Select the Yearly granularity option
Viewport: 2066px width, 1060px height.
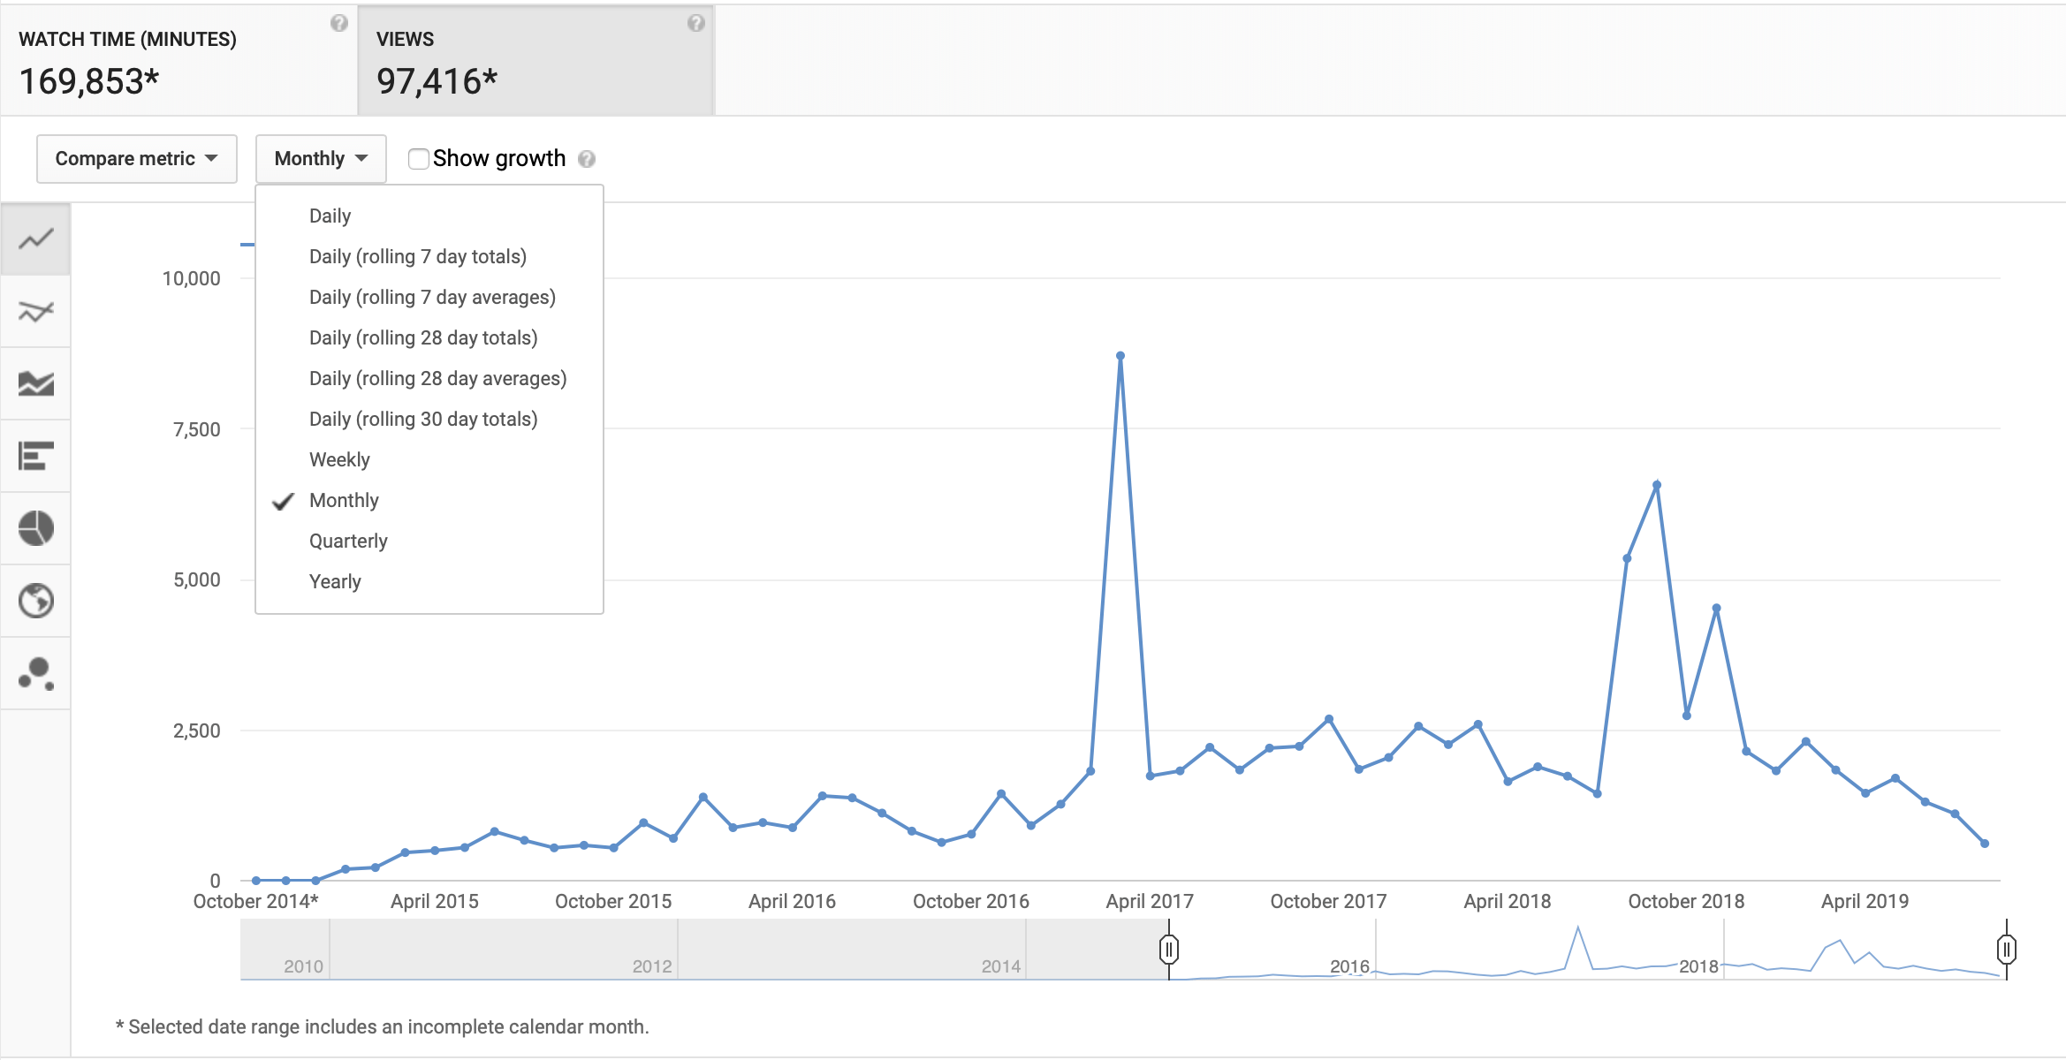click(x=335, y=581)
